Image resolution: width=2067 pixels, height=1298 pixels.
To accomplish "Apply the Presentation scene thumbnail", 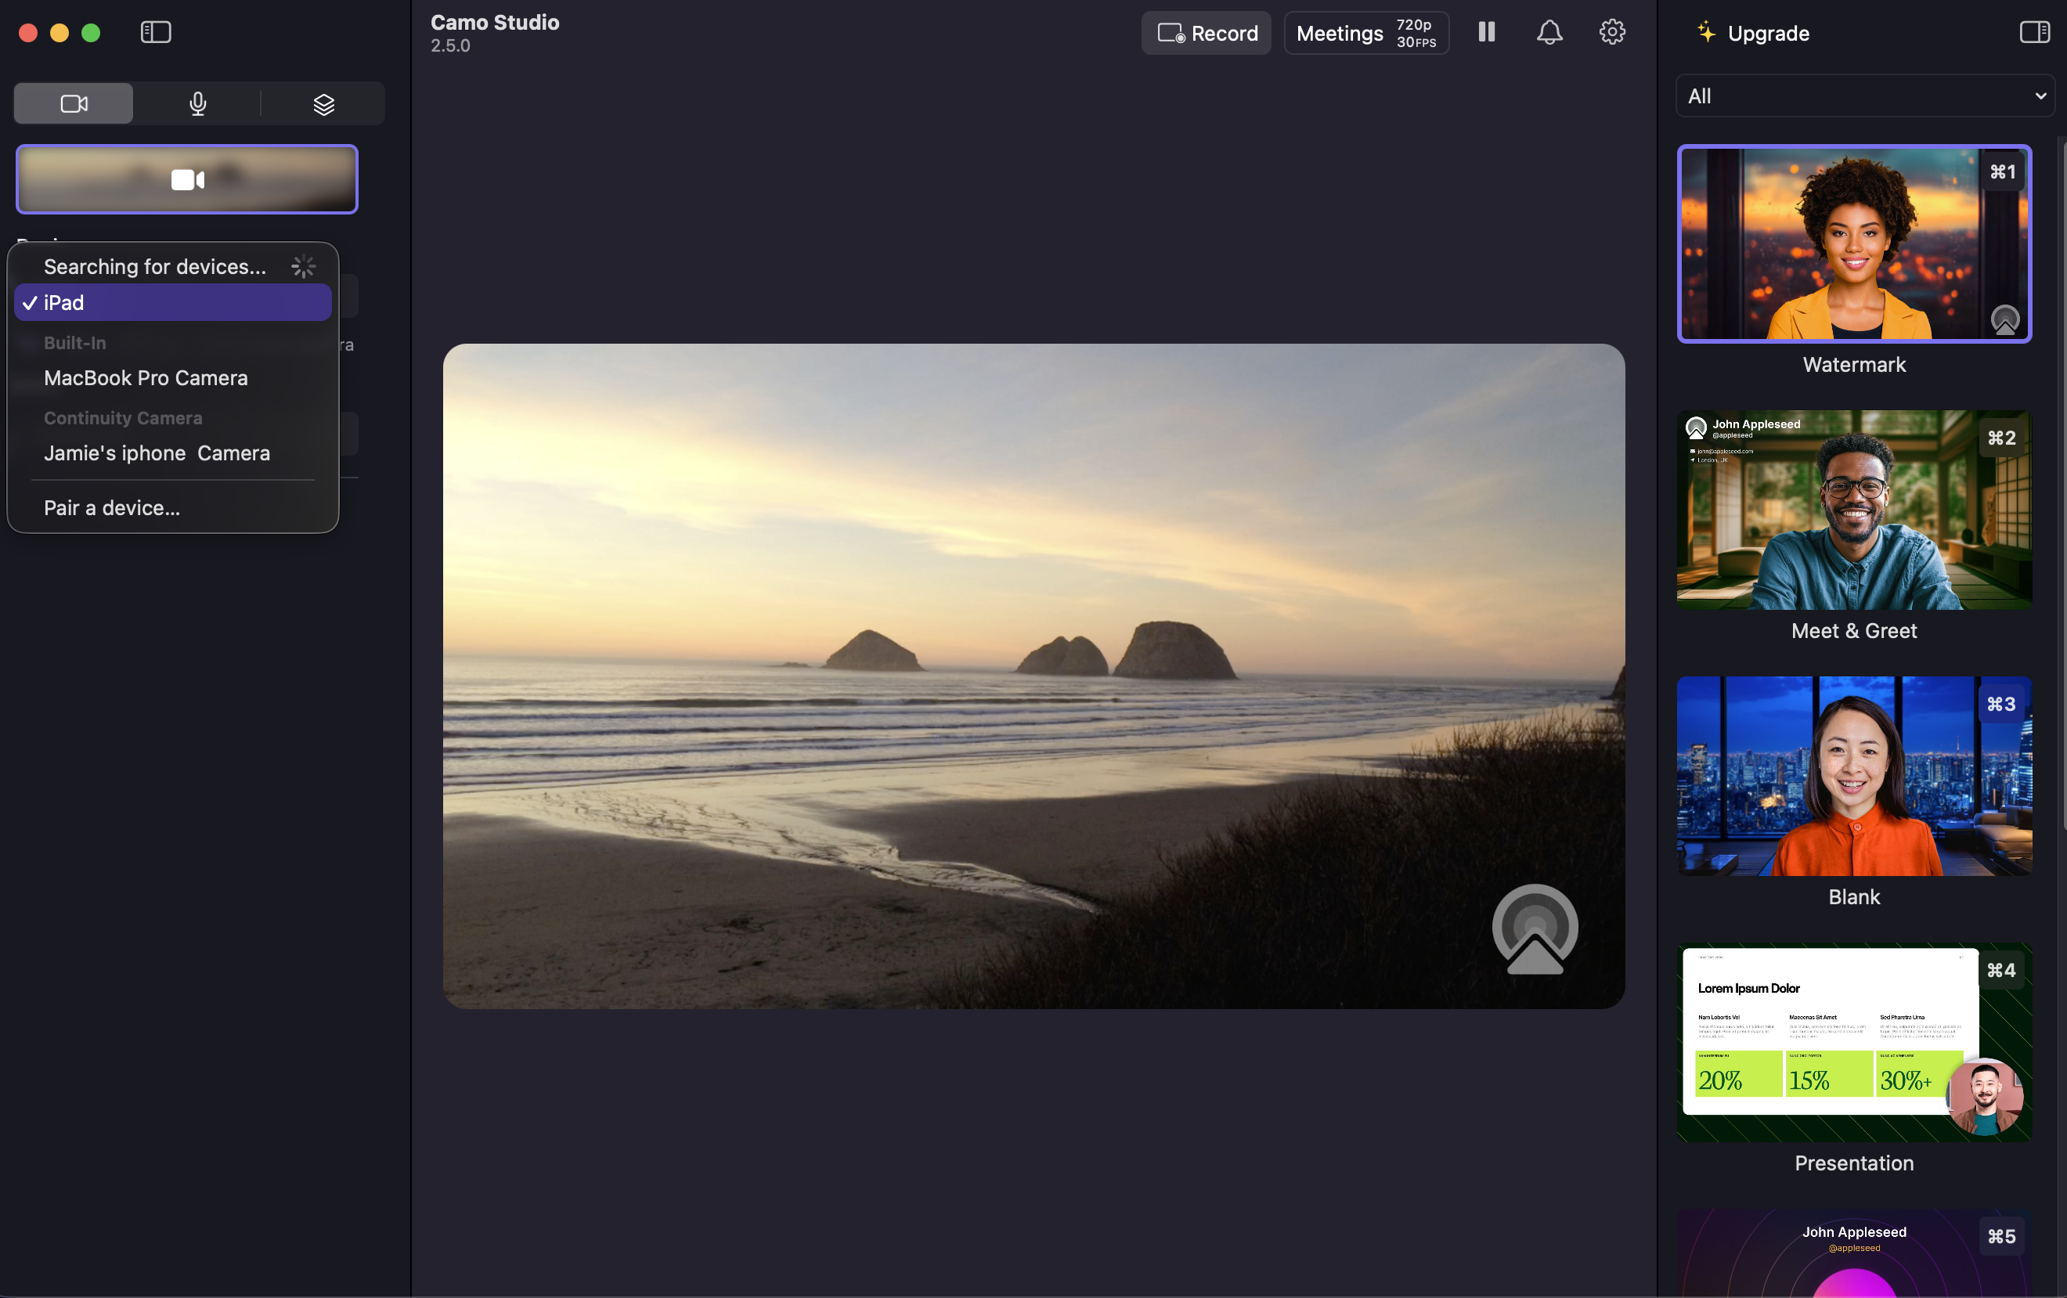I will pos(1853,1042).
